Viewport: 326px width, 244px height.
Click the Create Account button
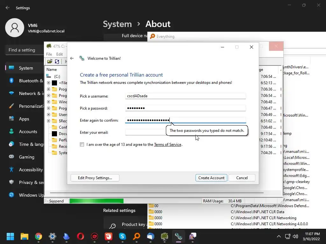(211, 178)
